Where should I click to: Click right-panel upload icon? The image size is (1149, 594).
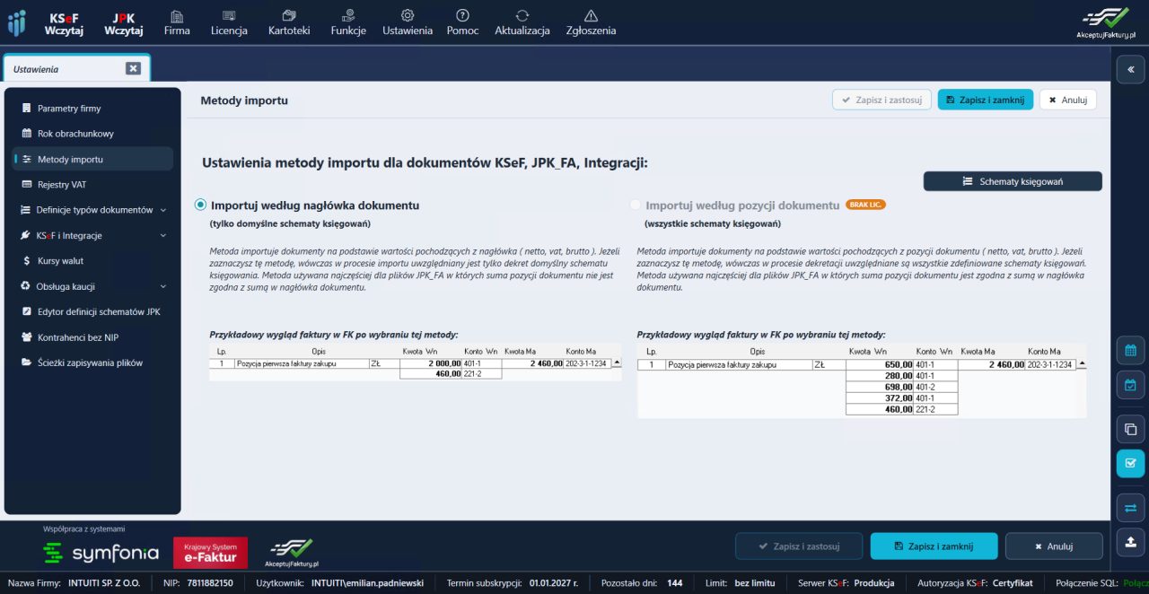click(1130, 542)
